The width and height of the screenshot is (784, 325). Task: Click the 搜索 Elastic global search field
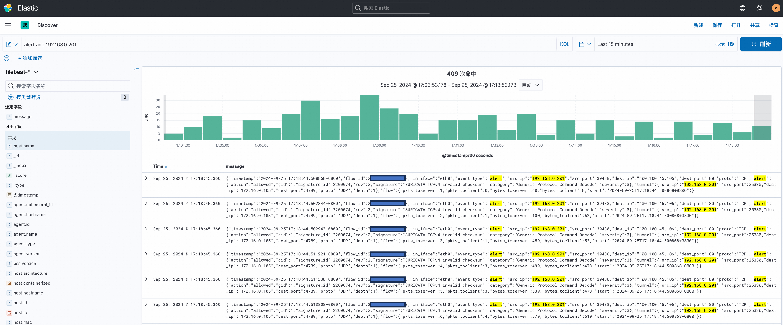click(x=391, y=8)
